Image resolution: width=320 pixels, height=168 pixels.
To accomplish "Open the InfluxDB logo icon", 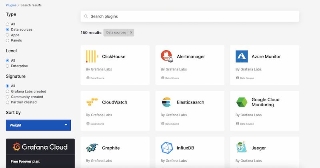I will 167,148.
